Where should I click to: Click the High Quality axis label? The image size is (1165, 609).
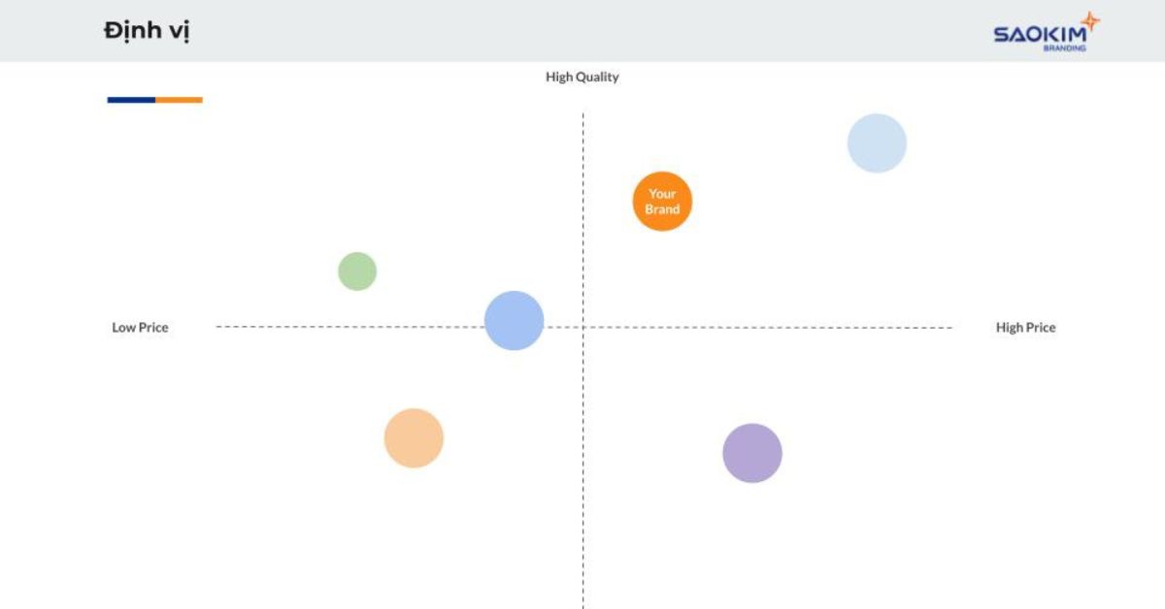582,77
